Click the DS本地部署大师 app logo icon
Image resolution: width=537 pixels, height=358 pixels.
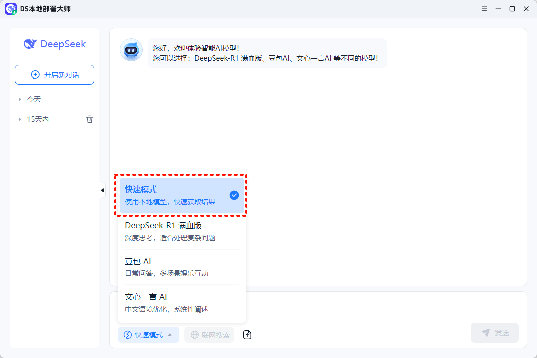(11, 9)
